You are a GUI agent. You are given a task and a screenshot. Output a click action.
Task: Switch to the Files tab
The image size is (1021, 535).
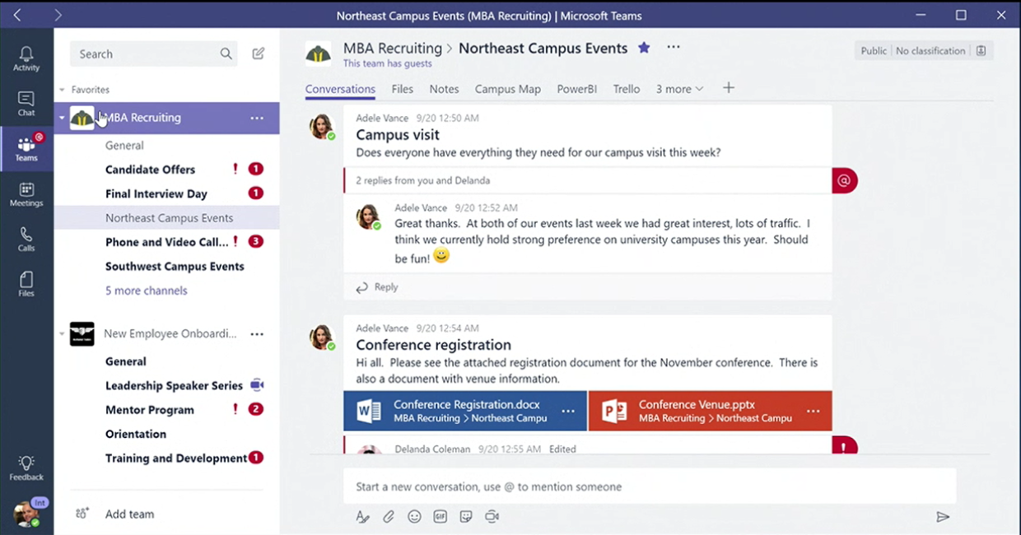(x=402, y=89)
